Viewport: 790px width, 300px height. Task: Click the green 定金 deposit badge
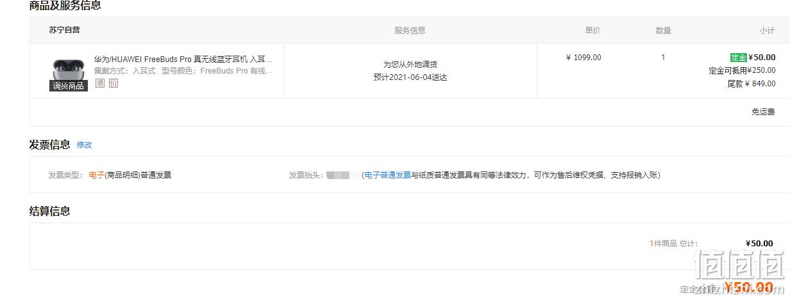(738, 58)
